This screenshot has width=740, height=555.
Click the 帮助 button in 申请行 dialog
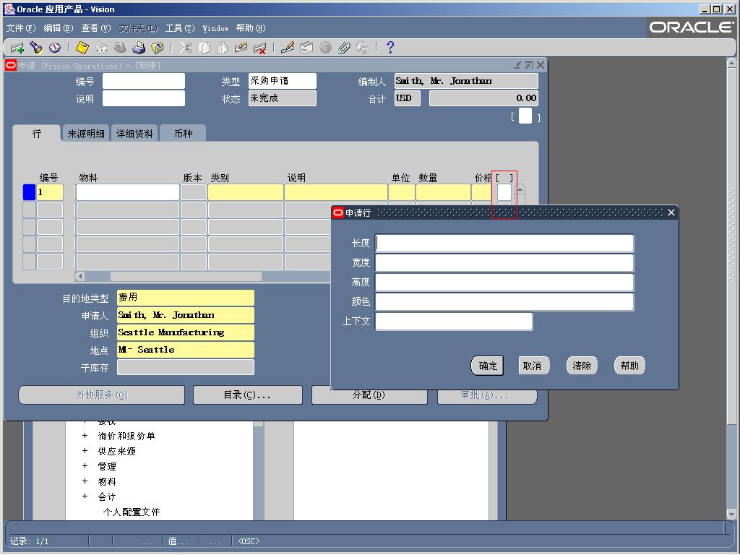tap(629, 366)
